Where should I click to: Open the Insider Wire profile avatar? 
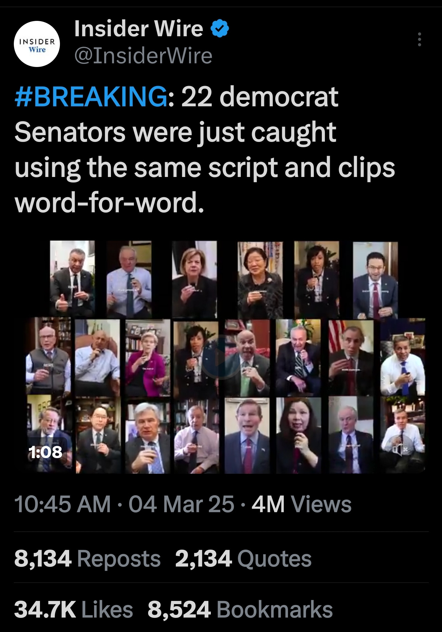click(x=37, y=44)
